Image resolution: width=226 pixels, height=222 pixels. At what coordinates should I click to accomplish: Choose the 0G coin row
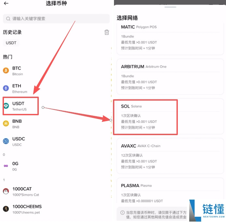click(56, 166)
